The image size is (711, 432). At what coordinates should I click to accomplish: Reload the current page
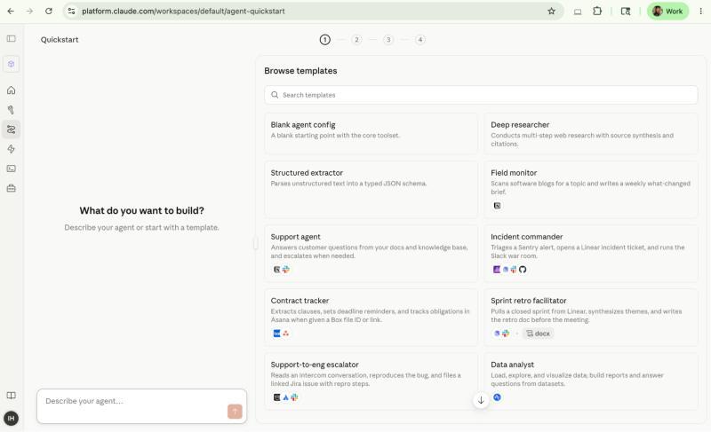[x=49, y=12]
